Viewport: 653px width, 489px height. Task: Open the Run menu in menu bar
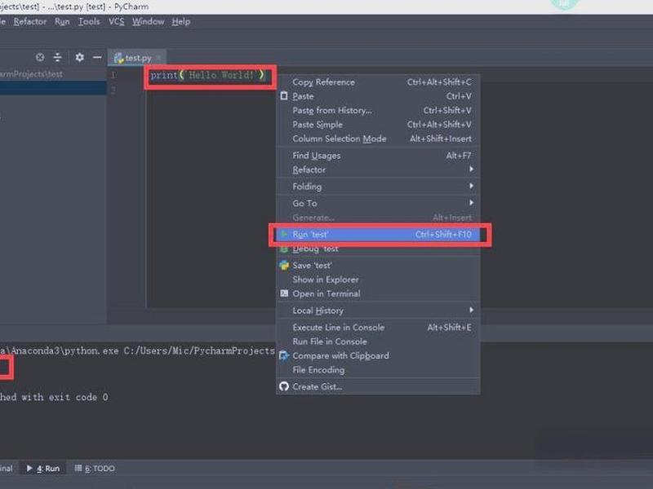pyautogui.click(x=62, y=22)
